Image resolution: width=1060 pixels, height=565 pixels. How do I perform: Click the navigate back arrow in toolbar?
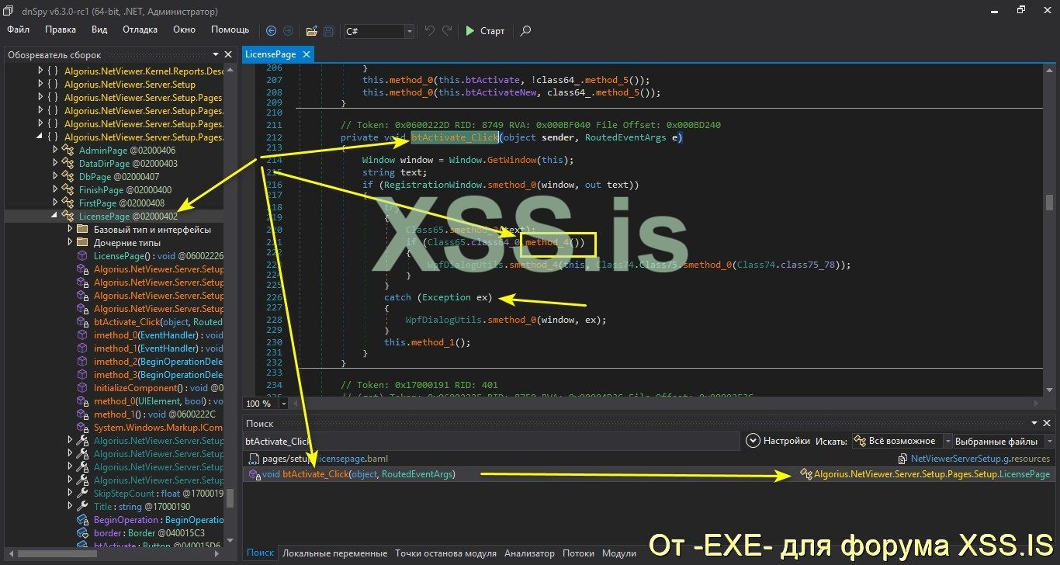pos(271,31)
